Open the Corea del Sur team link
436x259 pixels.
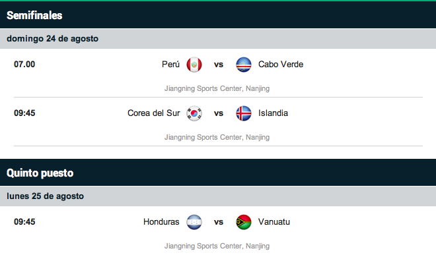click(x=154, y=113)
